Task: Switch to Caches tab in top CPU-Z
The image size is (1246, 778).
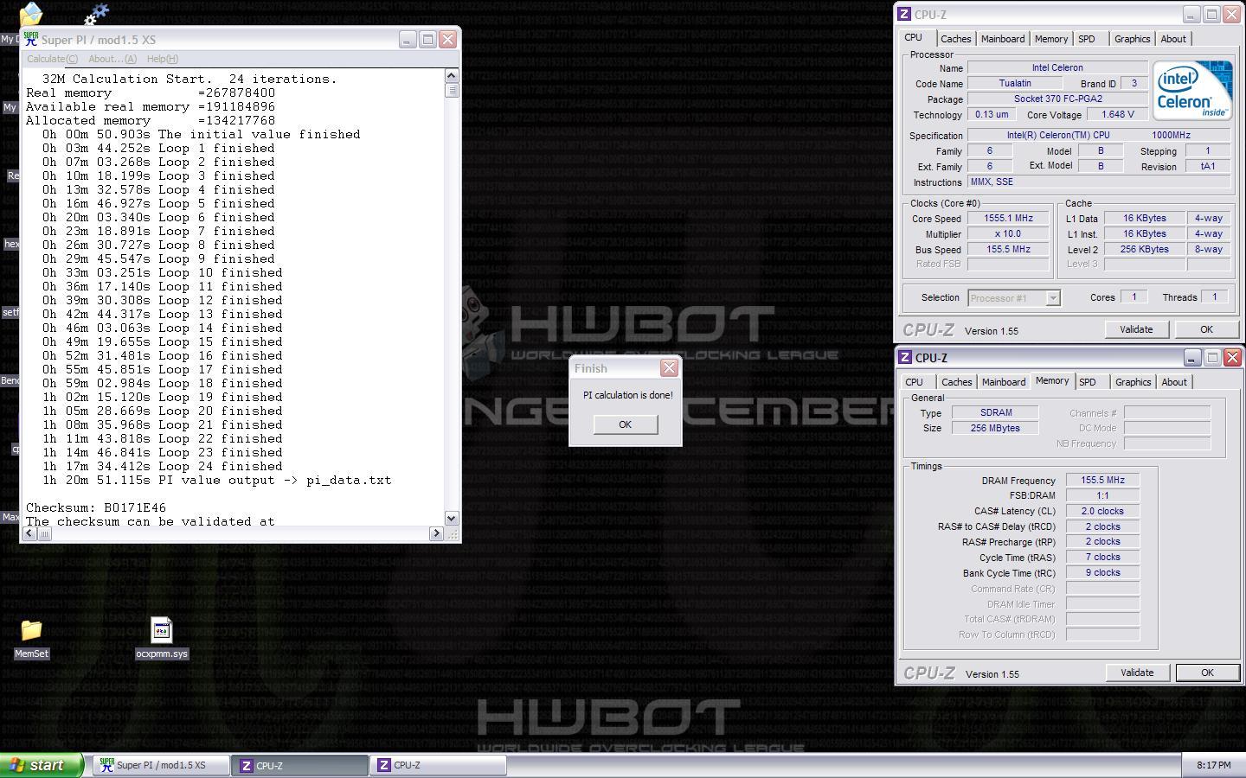Action: click(955, 39)
